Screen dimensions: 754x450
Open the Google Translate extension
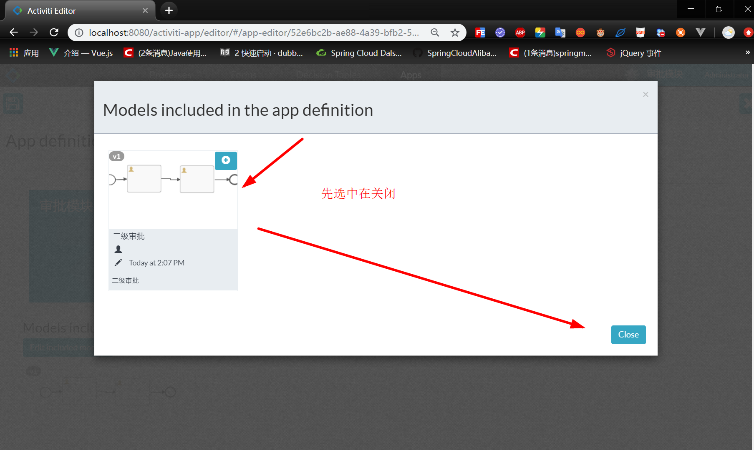[x=560, y=32]
